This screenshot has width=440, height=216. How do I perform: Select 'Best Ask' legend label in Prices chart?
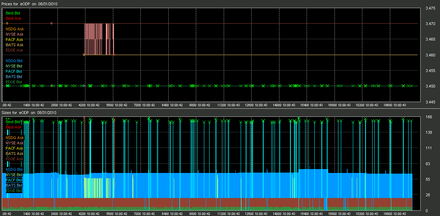pyautogui.click(x=13, y=18)
